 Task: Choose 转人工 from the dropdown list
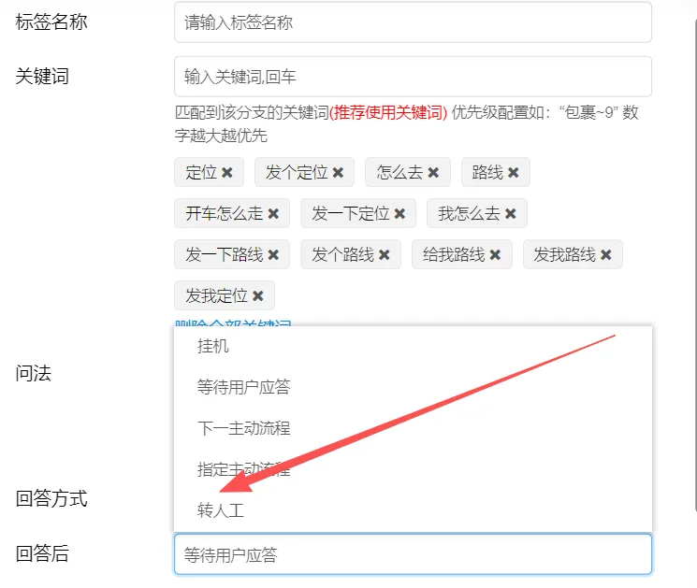tap(413, 510)
